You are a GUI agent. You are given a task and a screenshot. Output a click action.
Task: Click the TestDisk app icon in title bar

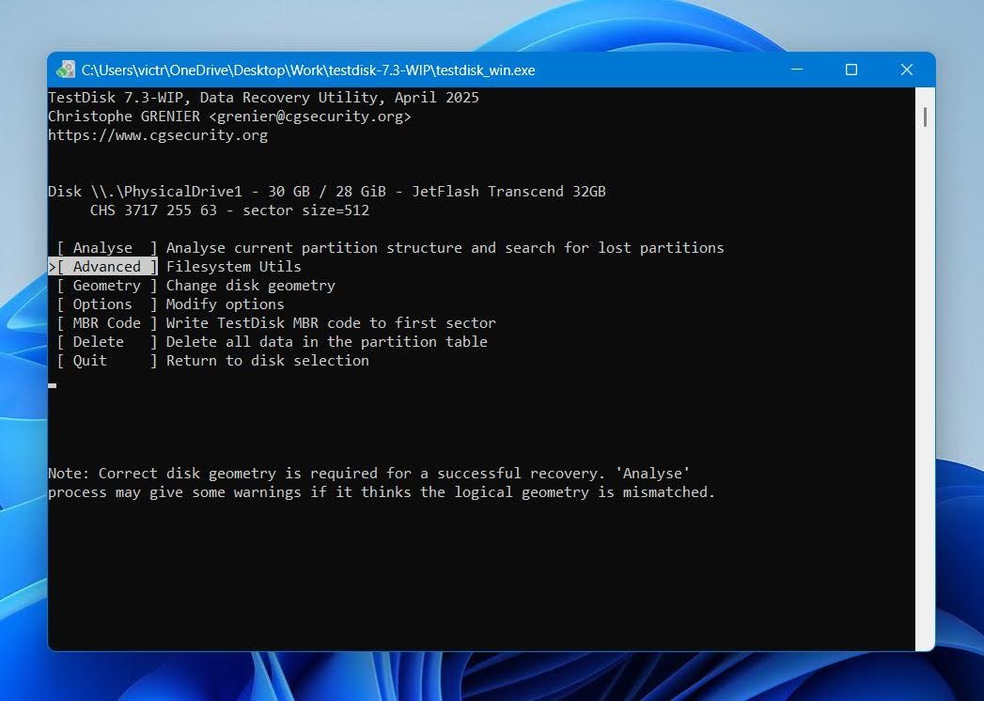[x=65, y=70]
